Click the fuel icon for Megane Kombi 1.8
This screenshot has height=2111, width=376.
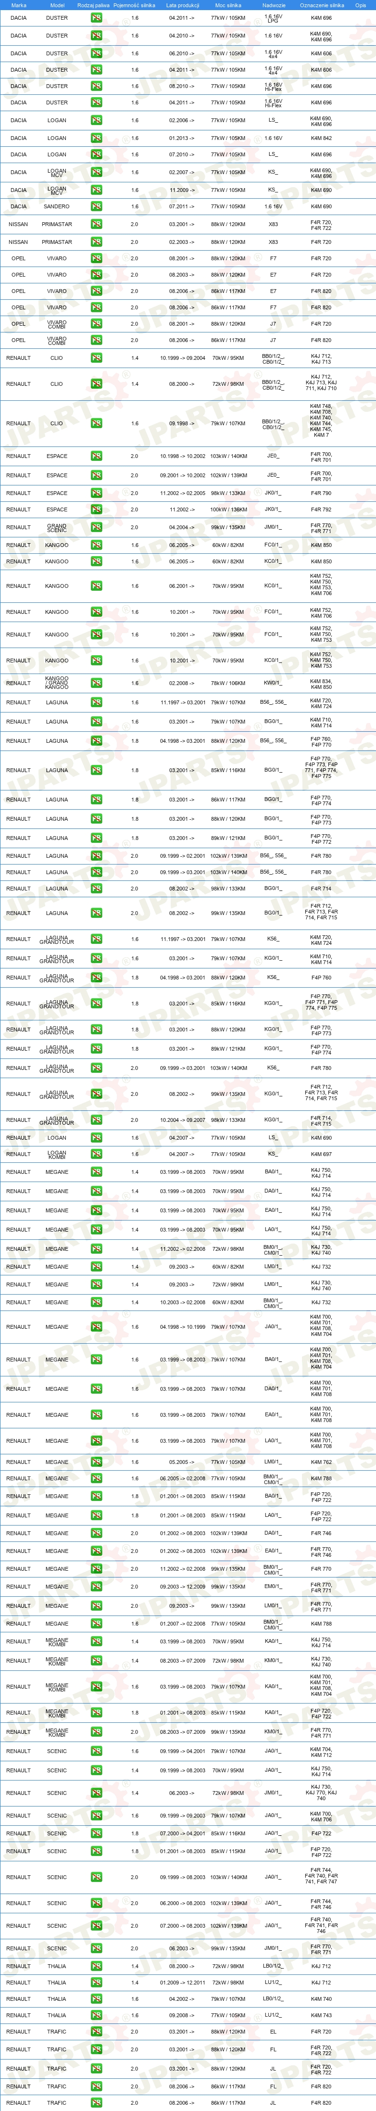(96, 1713)
